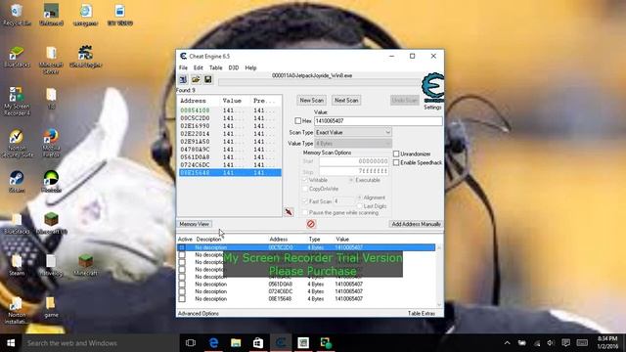Open Table Extras at bottom right
This screenshot has width=626, height=352.
tap(422, 313)
